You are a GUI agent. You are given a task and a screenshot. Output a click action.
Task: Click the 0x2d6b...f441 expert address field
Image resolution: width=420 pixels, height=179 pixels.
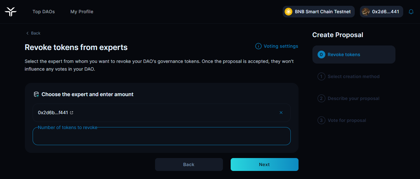[155, 113]
